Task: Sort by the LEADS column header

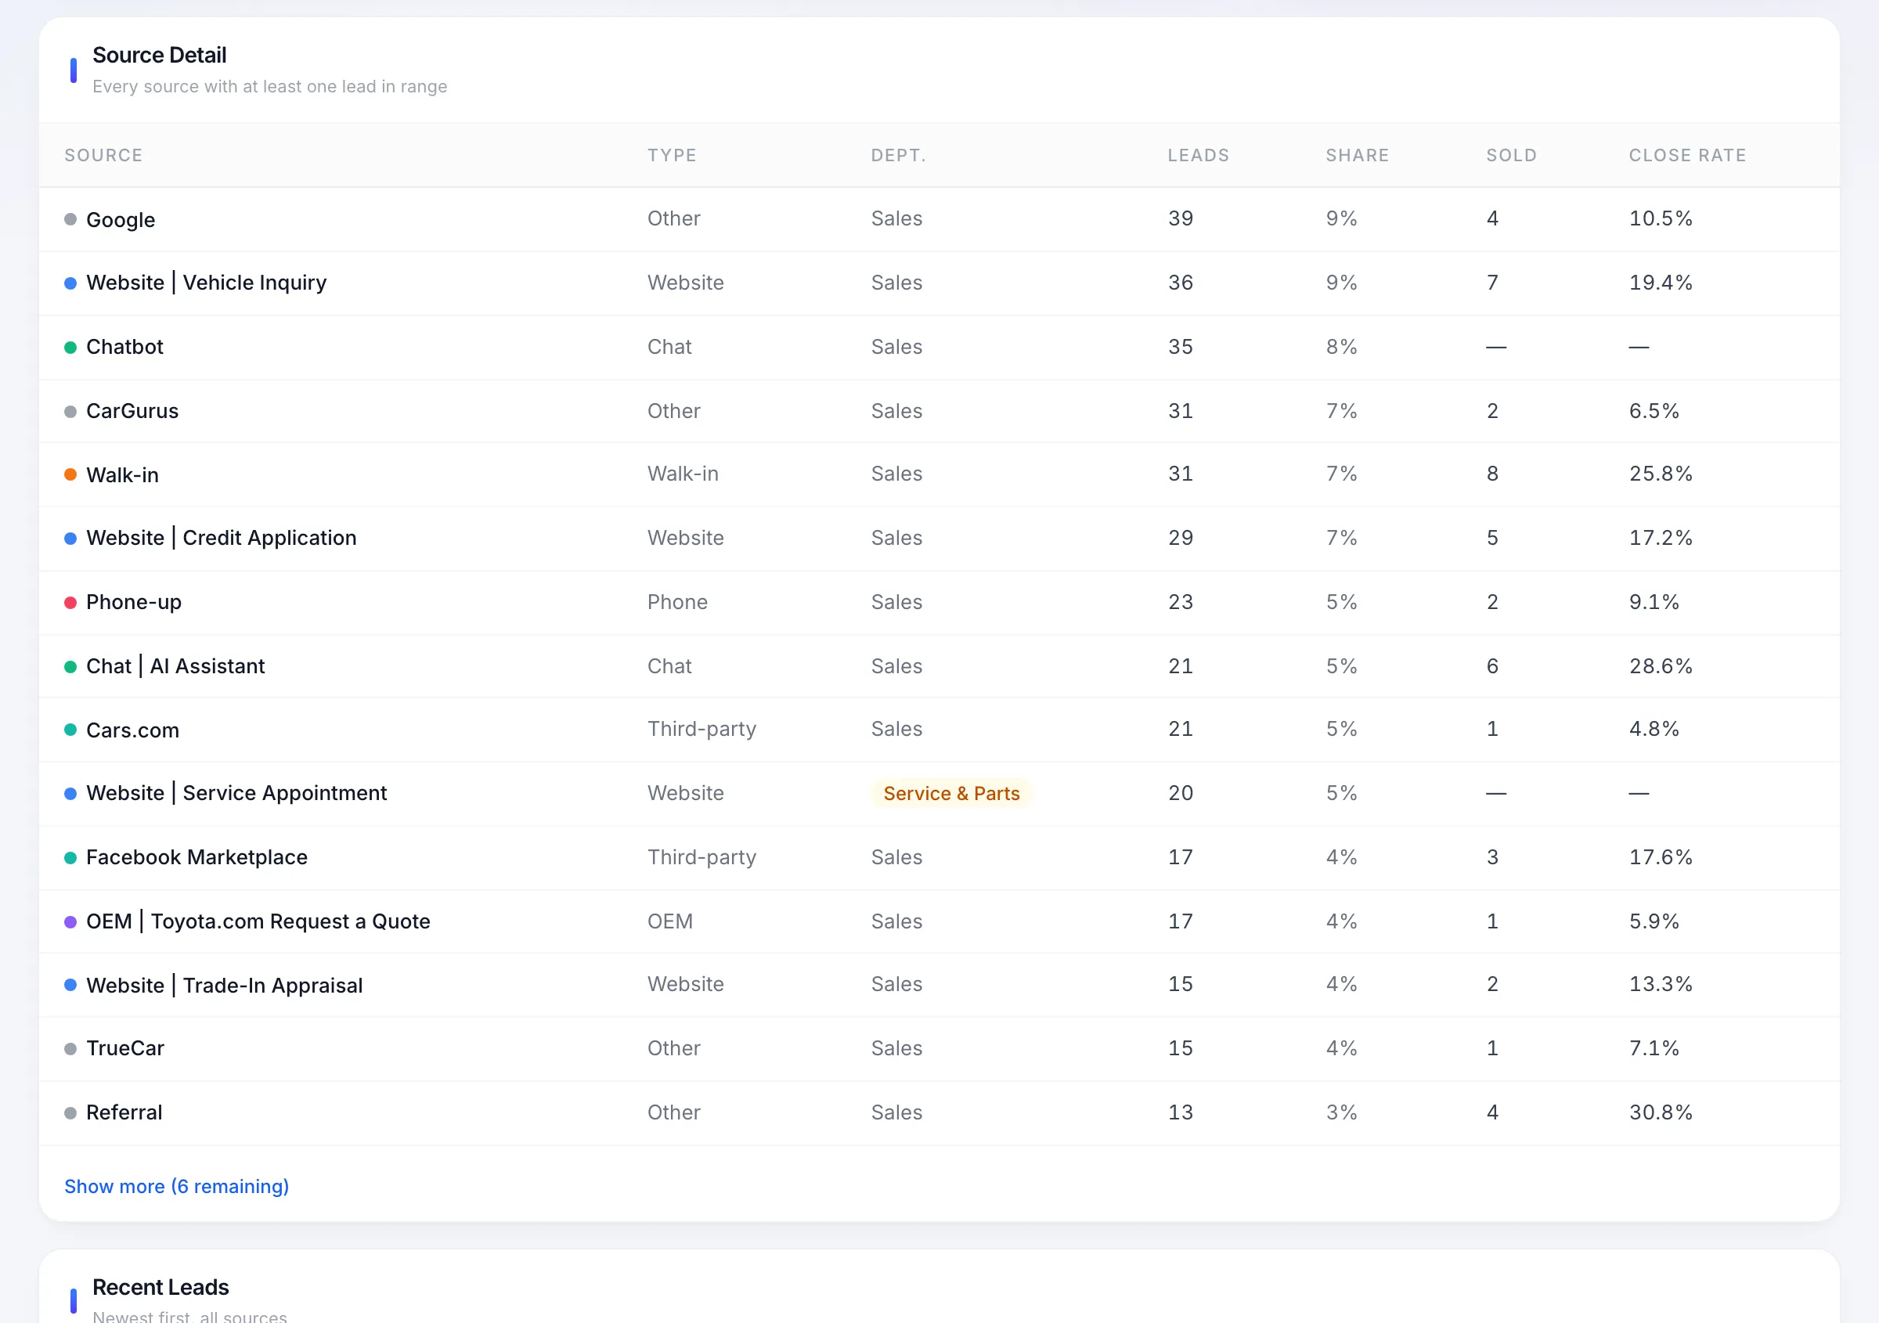Action: pos(1198,156)
